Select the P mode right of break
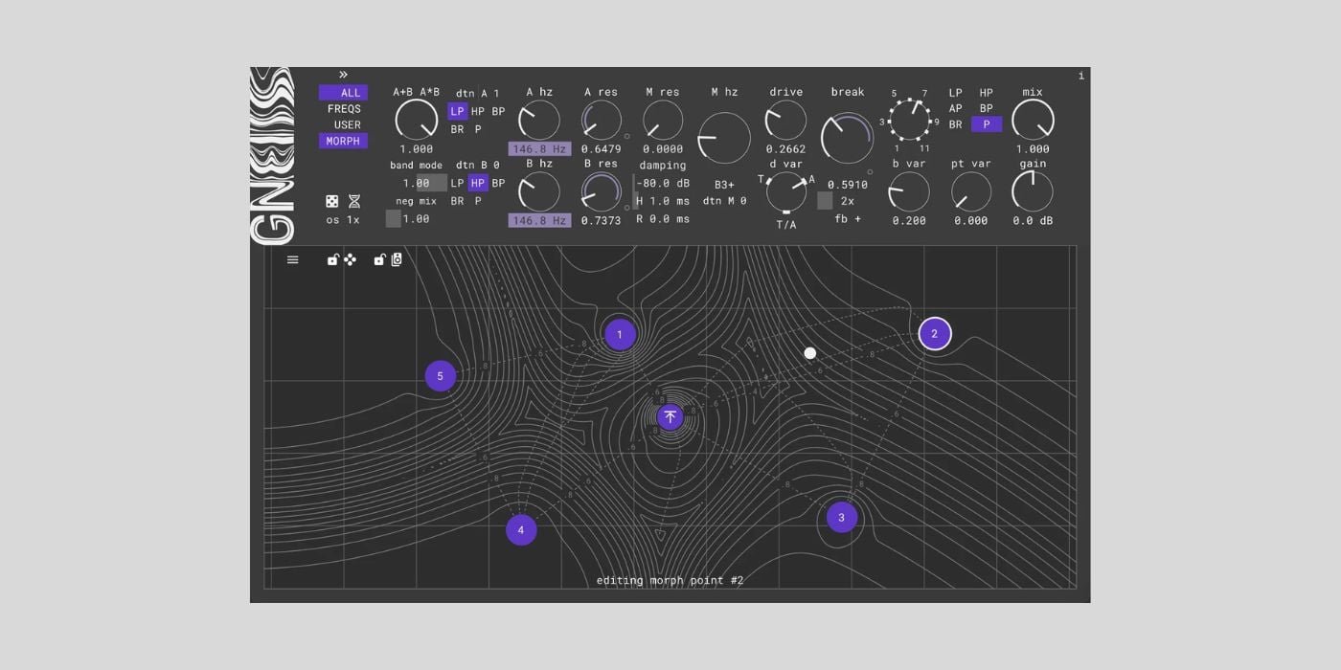 click(987, 124)
